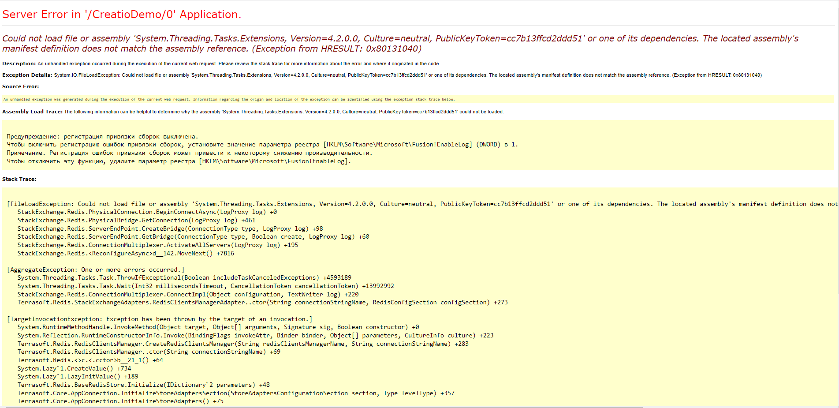The height and width of the screenshot is (408, 839).
Task: Click the line starting 'Чтобы отключить эту функцию'
Action: tap(179, 161)
